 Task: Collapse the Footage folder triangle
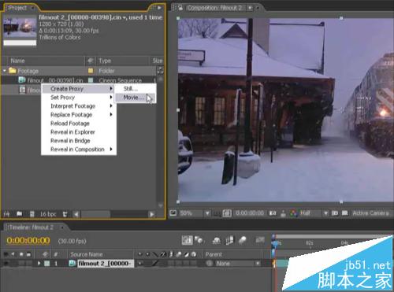(5, 71)
